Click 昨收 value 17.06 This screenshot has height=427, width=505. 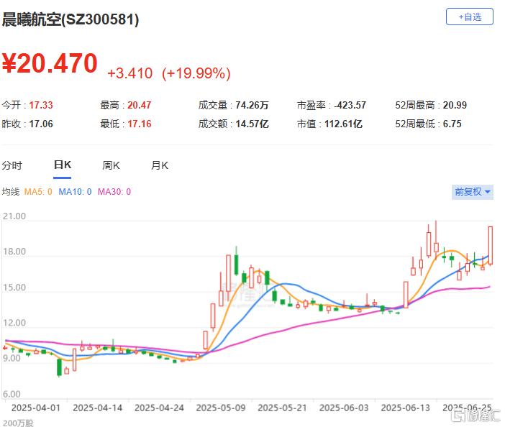(41, 124)
